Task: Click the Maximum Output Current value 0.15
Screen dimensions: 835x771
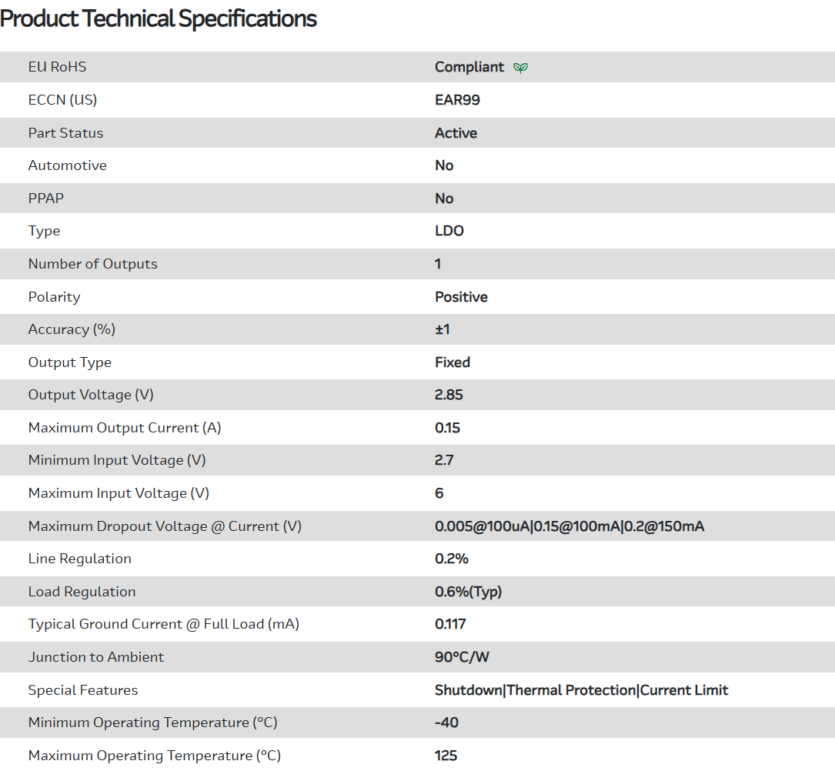Action: [448, 428]
